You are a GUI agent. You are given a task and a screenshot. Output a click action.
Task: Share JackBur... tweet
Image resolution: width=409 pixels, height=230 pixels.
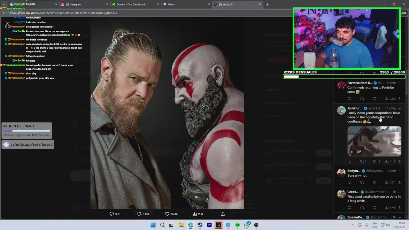tap(399, 161)
